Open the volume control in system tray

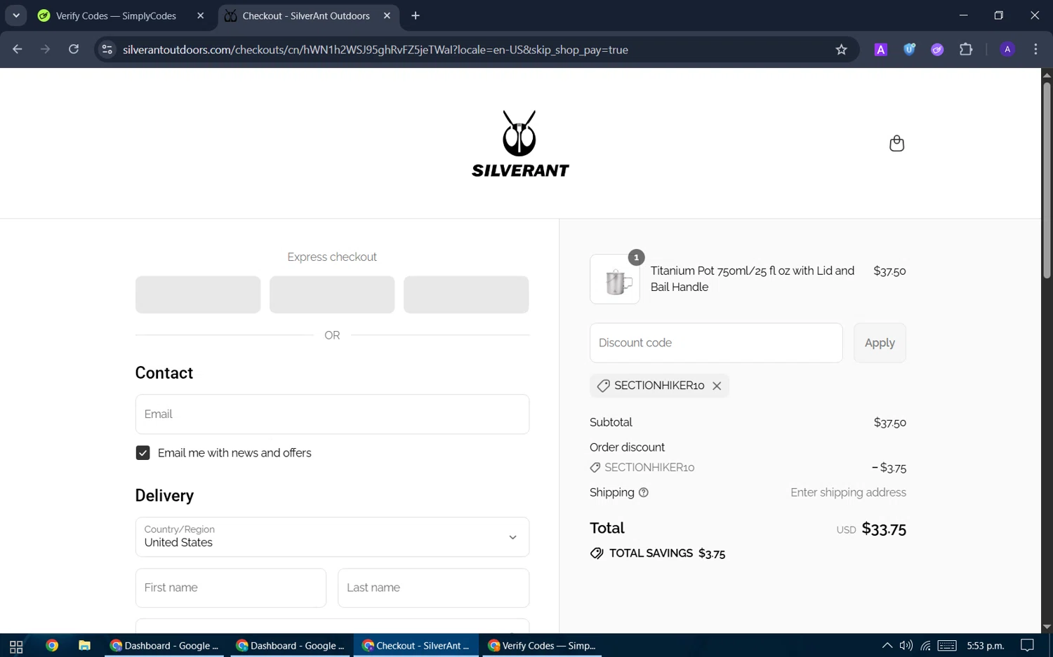pos(906,646)
